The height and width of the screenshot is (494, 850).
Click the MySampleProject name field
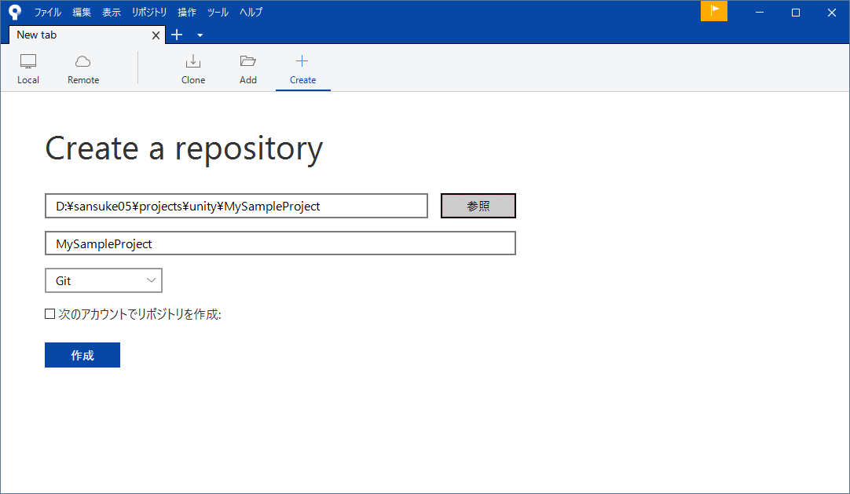pyautogui.click(x=280, y=243)
